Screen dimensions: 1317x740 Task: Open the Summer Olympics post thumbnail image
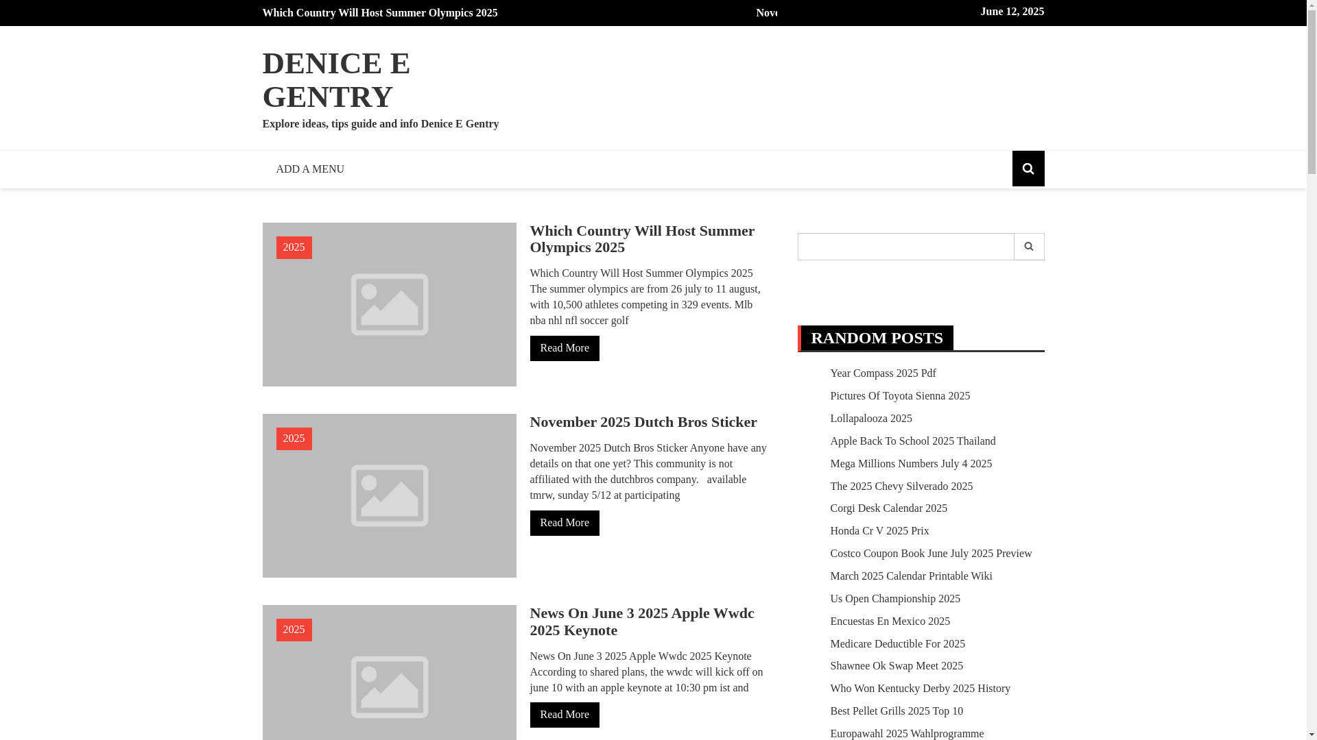click(389, 304)
